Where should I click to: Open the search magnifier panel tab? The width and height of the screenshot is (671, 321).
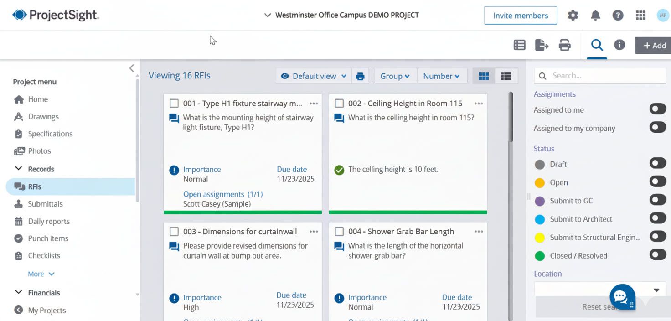(597, 45)
